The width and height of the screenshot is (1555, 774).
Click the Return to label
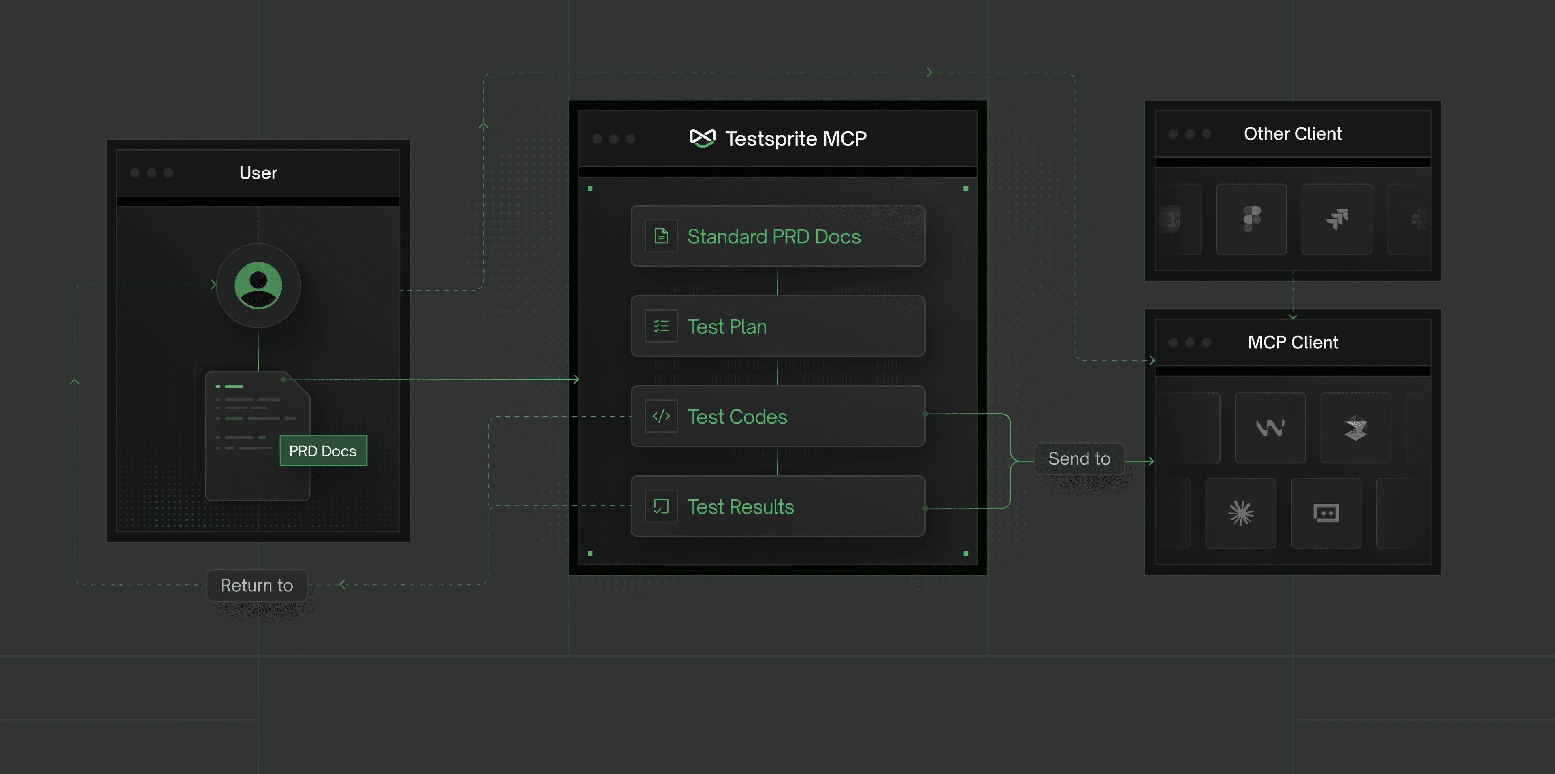click(x=257, y=585)
